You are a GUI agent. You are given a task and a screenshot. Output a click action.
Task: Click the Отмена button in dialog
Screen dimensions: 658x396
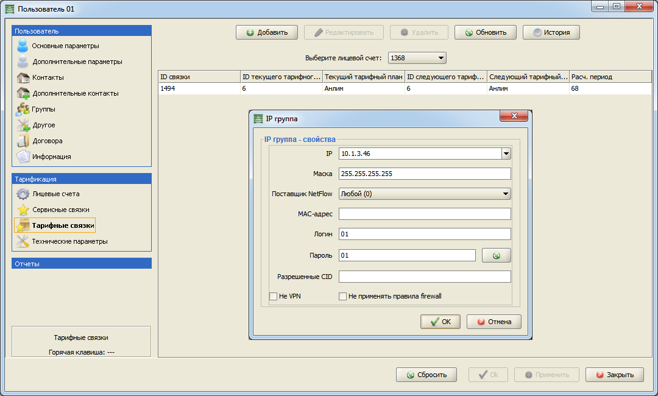[493, 322]
